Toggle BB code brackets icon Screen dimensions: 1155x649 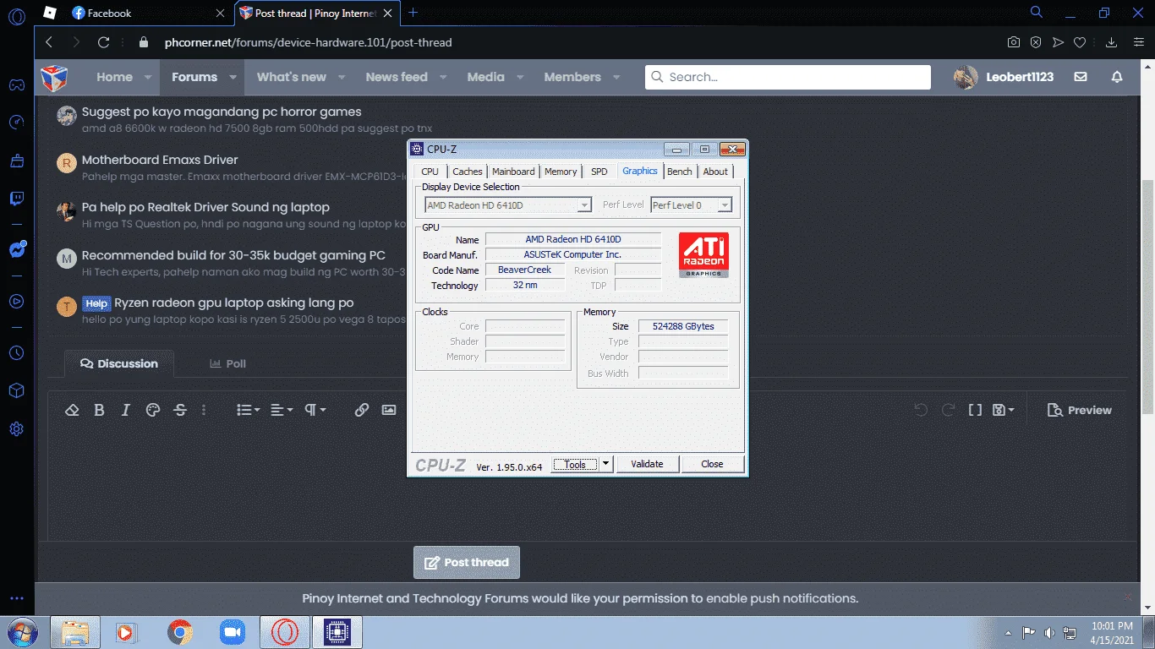pos(975,410)
